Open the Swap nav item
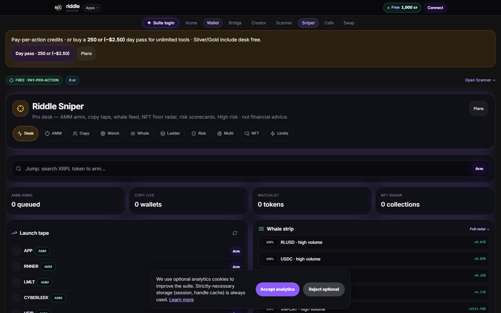The height and width of the screenshot is (313, 501). [x=349, y=23]
